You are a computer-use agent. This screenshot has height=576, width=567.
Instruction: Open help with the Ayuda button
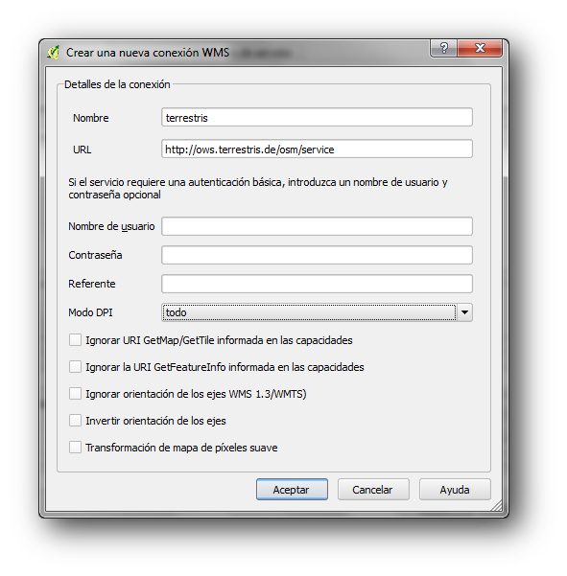point(455,490)
